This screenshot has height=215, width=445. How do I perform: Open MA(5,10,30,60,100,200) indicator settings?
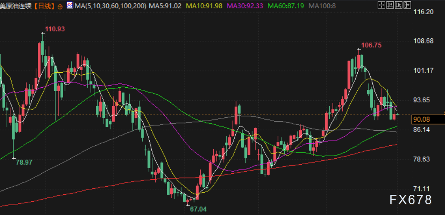(x=110, y=6)
